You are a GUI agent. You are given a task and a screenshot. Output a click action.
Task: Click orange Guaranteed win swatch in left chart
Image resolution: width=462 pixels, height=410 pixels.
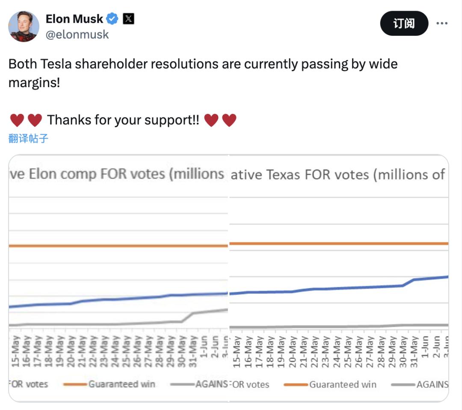75,384
